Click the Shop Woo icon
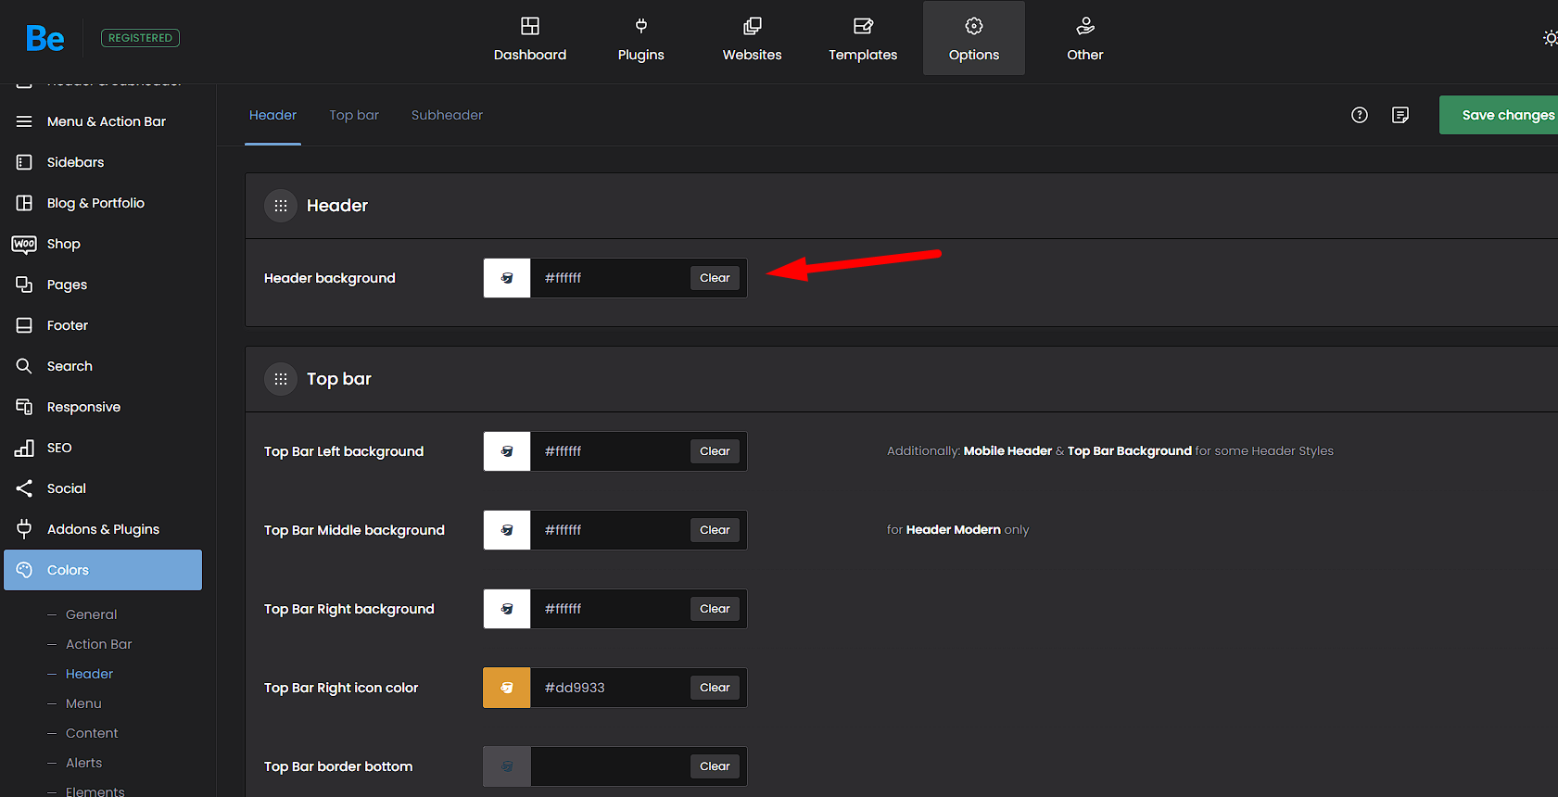 (x=24, y=244)
